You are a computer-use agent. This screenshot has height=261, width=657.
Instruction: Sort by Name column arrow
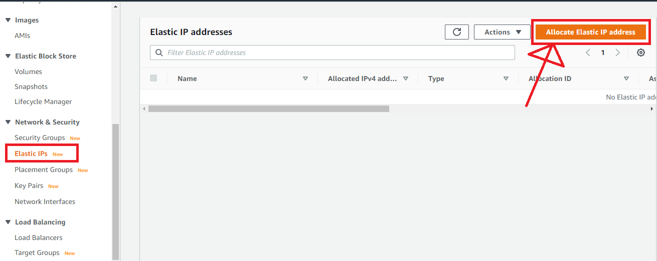click(x=305, y=78)
